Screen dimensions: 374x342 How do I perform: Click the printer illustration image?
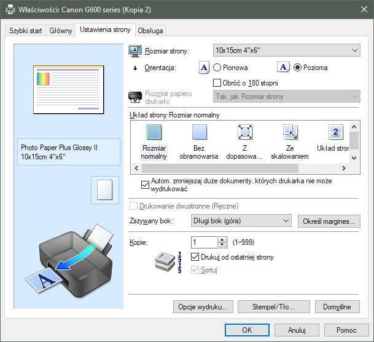69,260
